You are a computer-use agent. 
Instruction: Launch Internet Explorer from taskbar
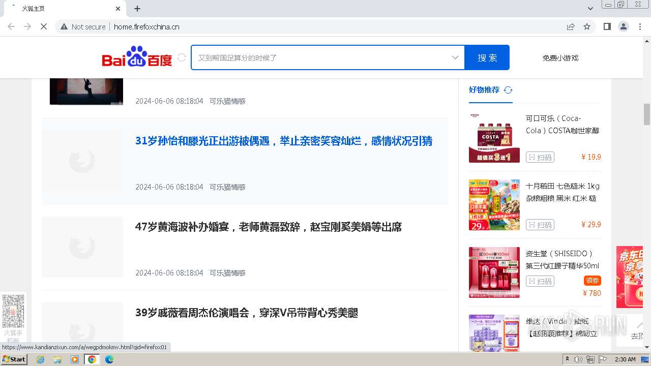(x=40, y=359)
